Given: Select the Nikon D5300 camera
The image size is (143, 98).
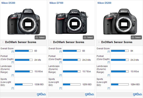Looking at the screenshot, I should click(x=40, y=37).
